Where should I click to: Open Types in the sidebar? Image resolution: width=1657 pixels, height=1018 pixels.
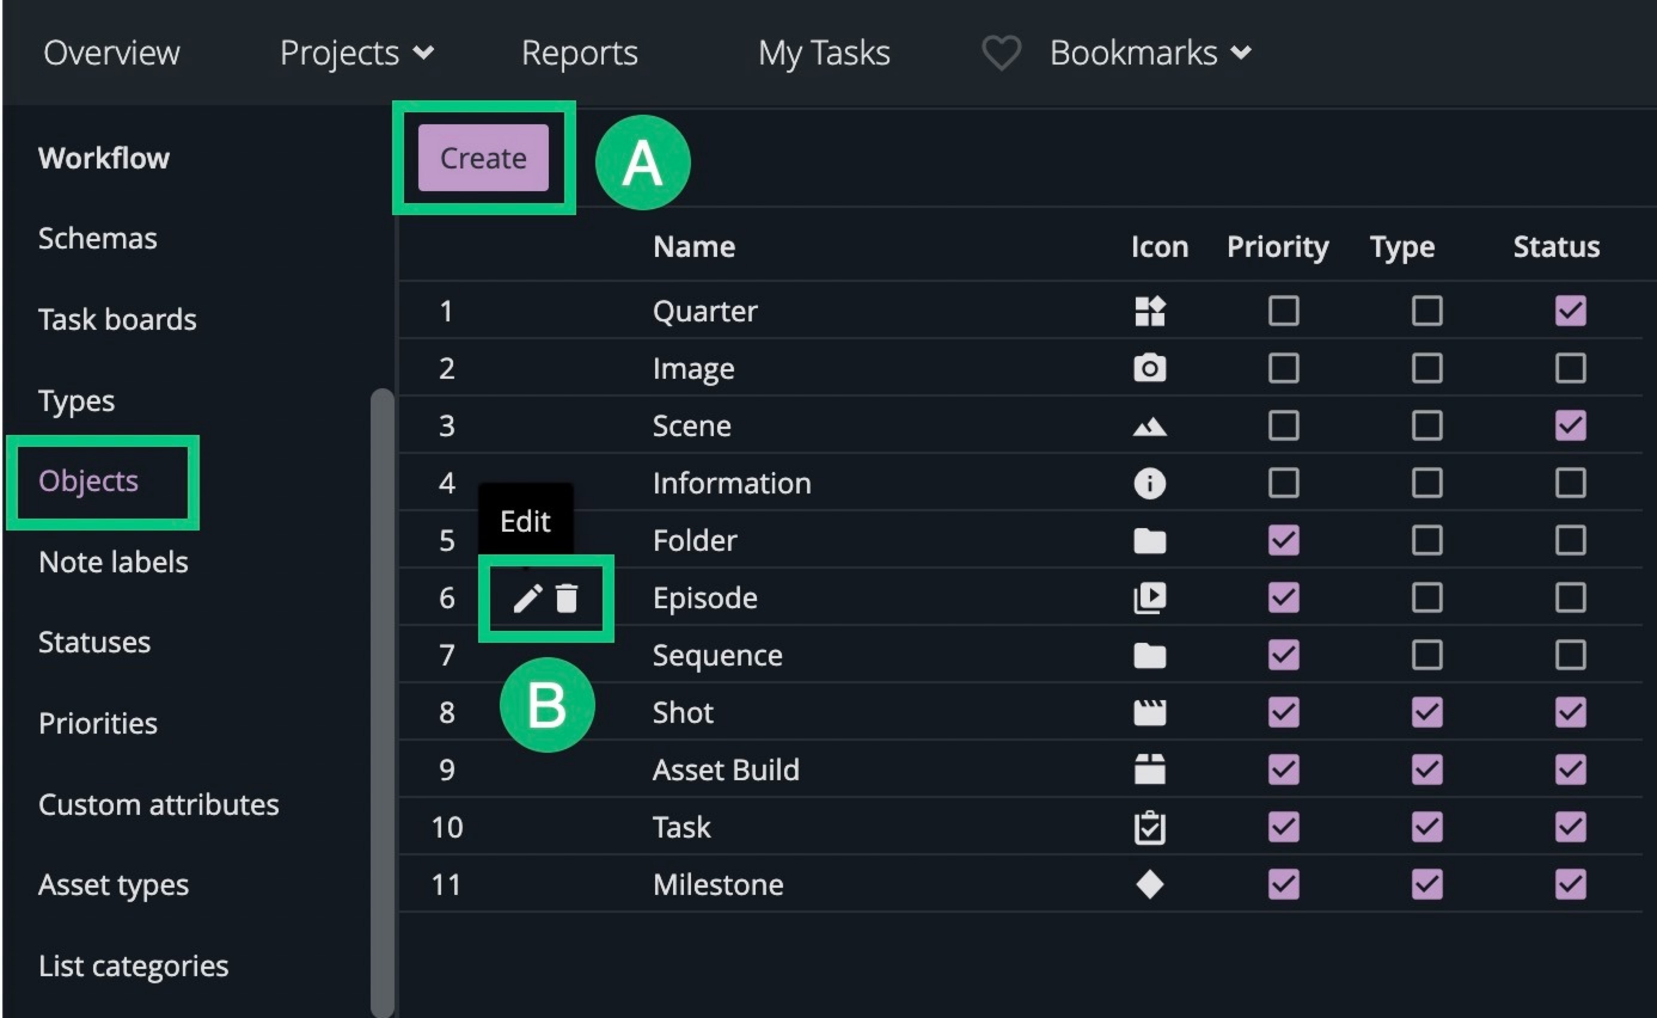[x=76, y=401]
